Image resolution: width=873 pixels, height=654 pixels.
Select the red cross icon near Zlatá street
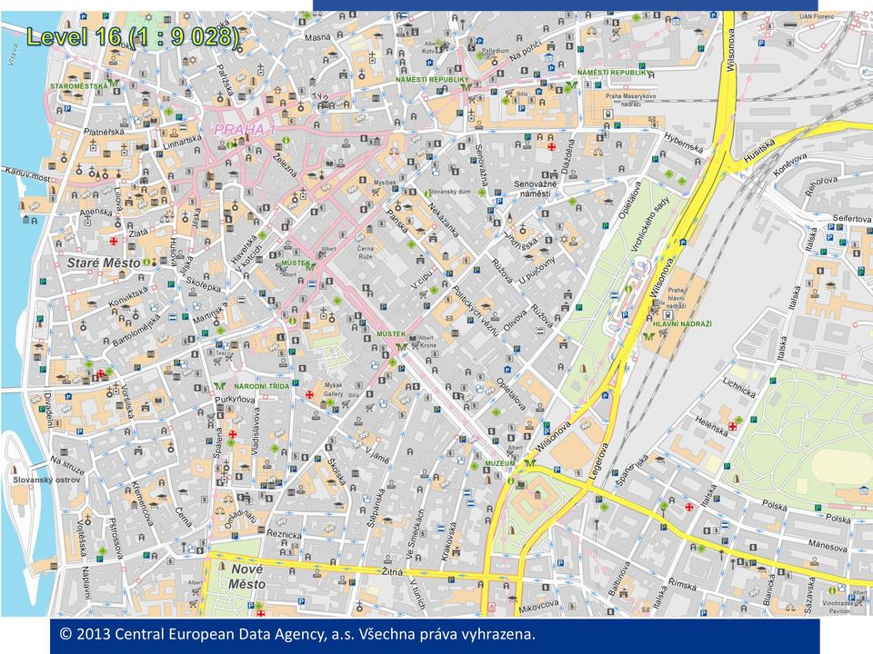click(x=114, y=242)
